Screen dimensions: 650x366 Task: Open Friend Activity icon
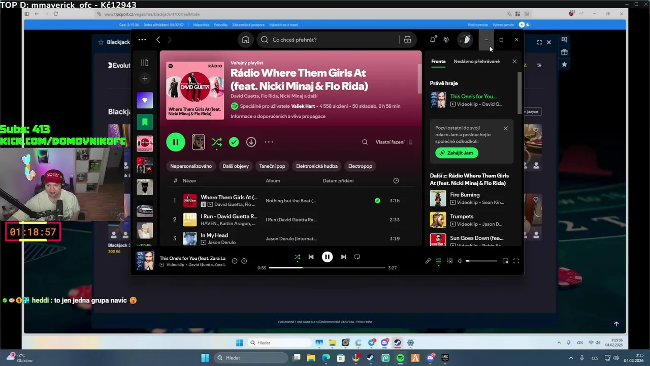click(x=446, y=40)
